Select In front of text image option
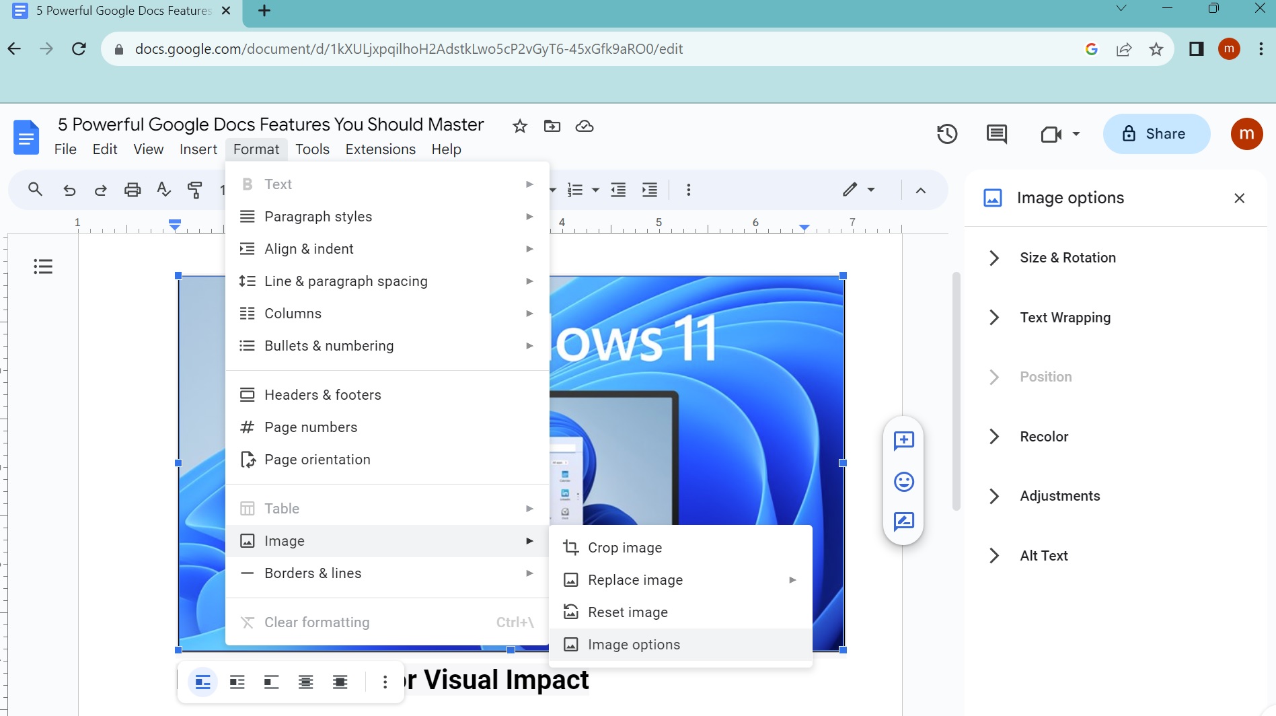Image resolution: width=1276 pixels, height=716 pixels. [x=340, y=682]
